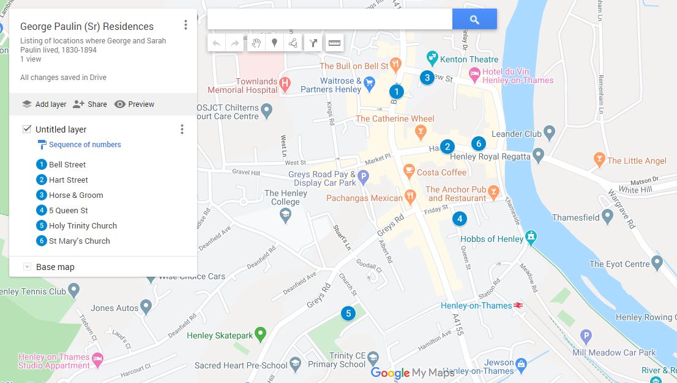Select the add marker tool
The image size is (677, 383).
[275, 43]
